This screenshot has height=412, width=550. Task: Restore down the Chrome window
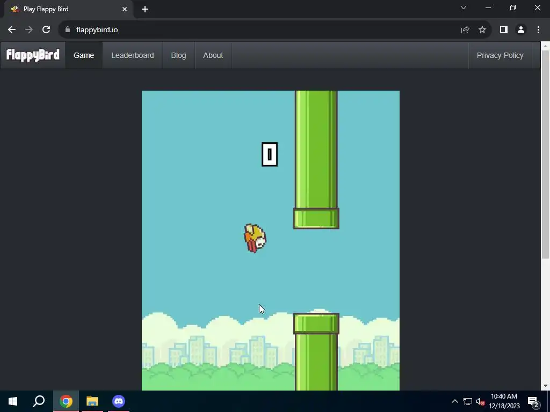click(x=513, y=8)
